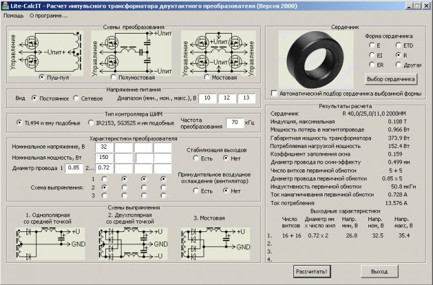Open the О программе… menu
433x285 pixels.
(x=48, y=16)
